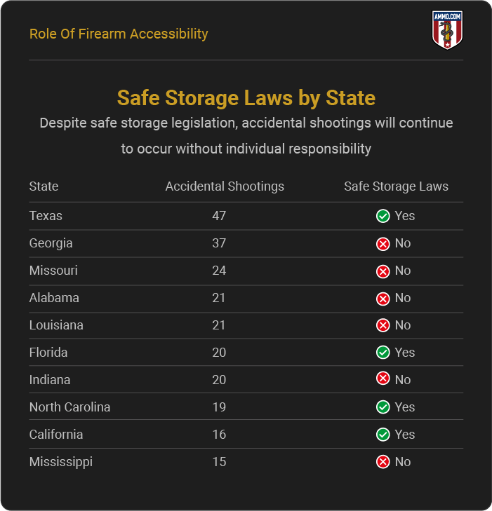Click the red X icon for Indiana

383,379
